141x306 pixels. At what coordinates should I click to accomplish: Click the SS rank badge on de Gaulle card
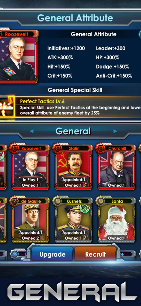[14, 201]
